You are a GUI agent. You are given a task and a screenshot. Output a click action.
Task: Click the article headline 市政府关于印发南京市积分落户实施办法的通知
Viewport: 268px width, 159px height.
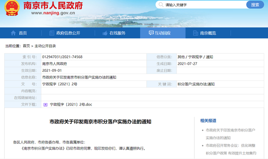(x=100, y=122)
